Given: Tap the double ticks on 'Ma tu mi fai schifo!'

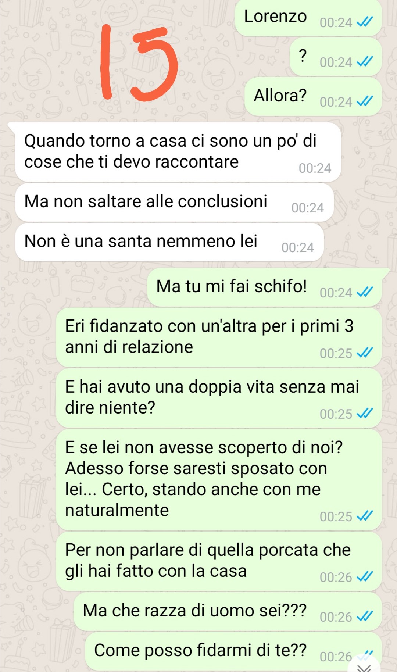Looking at the screenshot, I should (365, 293).
